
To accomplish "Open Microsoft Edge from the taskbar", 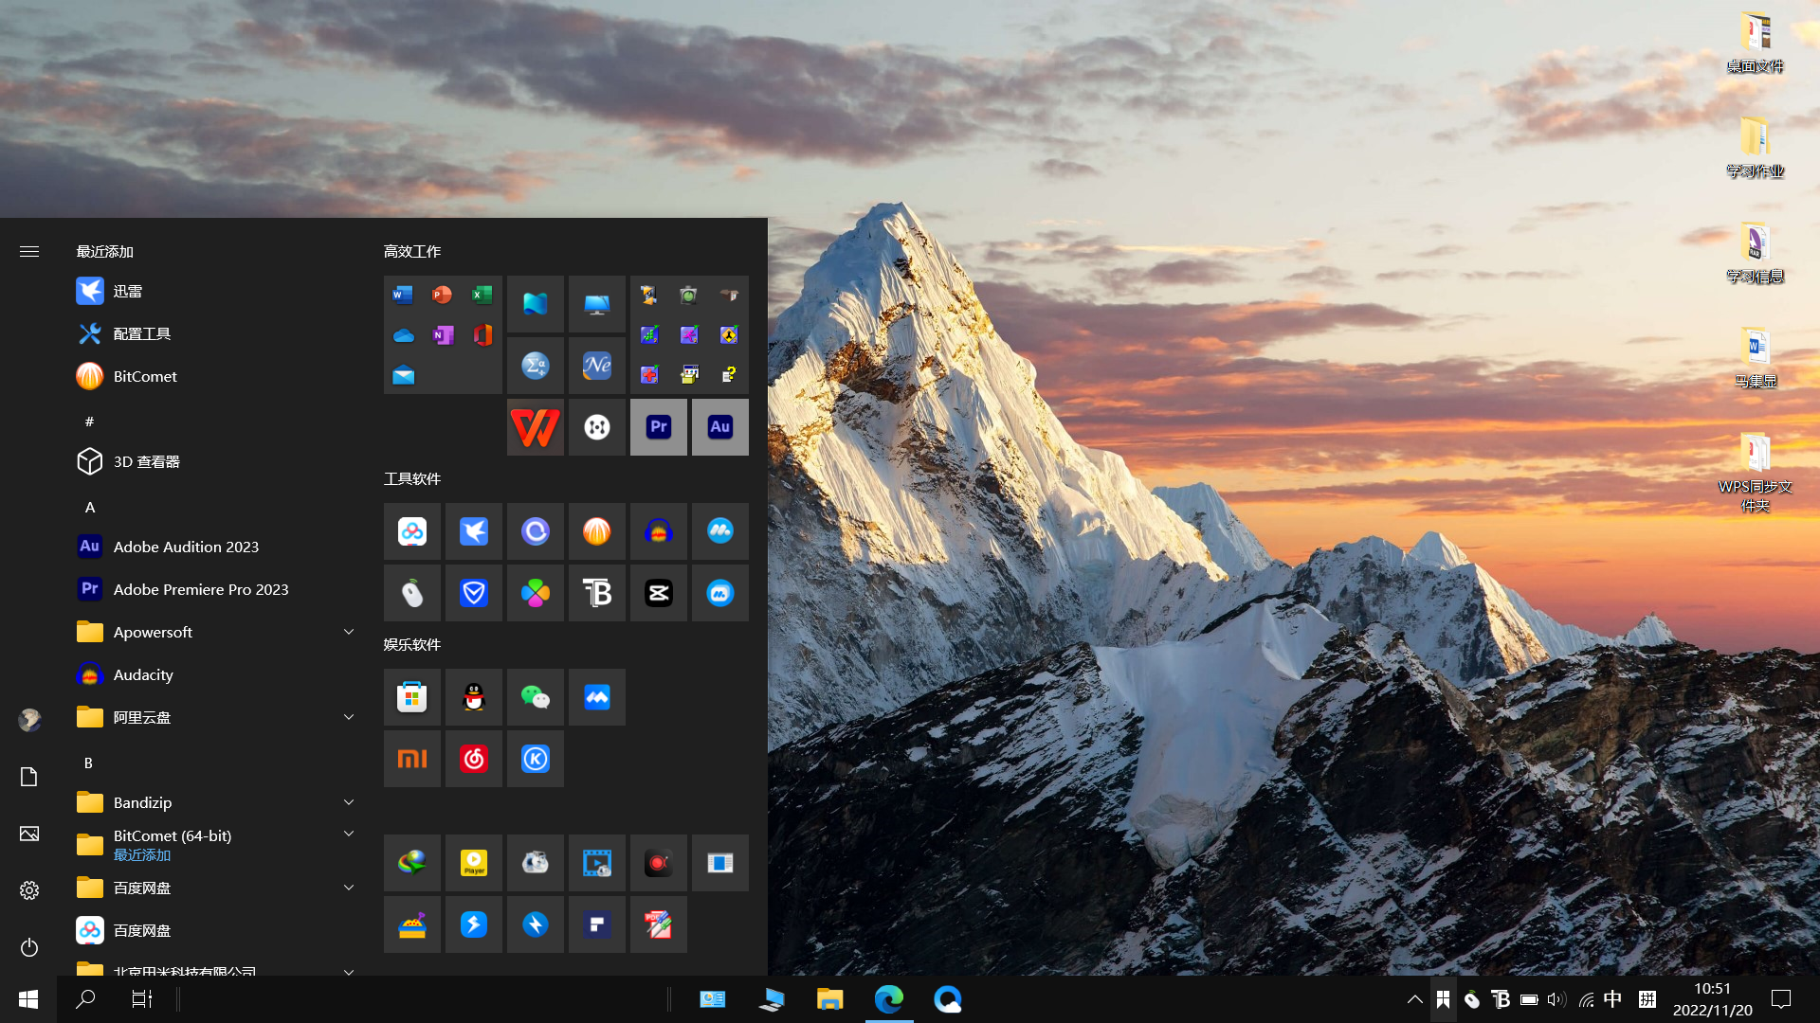I will tap(888, 998).
